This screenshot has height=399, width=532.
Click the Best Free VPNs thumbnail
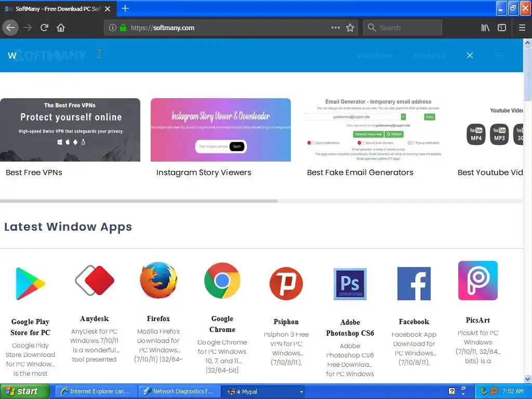(70, 130)
